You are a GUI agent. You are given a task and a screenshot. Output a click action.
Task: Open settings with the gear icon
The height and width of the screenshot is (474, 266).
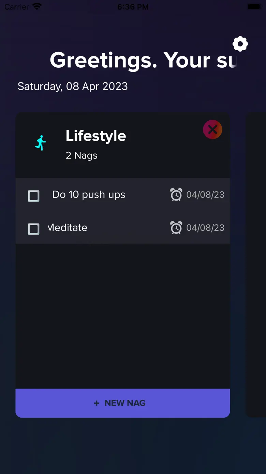coord(240,44)
